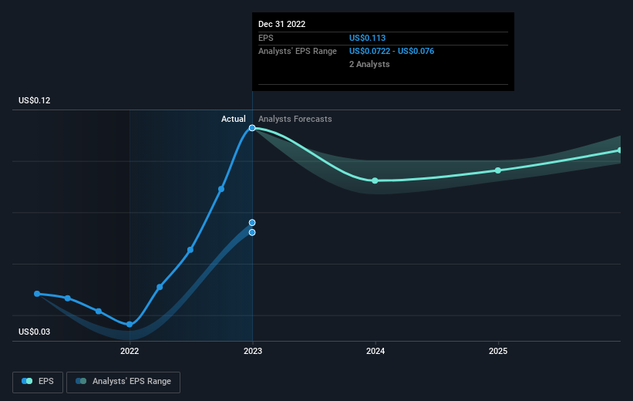The width and height of the screenshot is (633, 401).
Task: Click the US$0.0722 range value in tooltip
Action: [370, 52]
